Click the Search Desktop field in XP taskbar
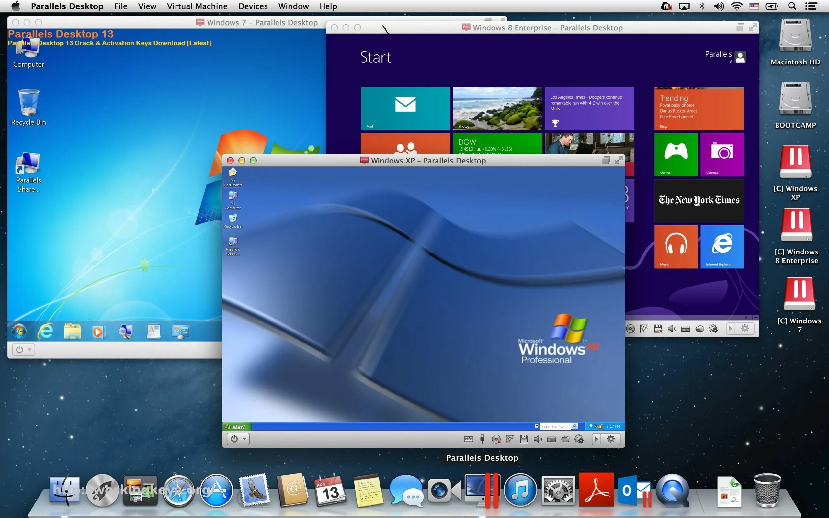 pyautogui.click(x=555, y=426)
